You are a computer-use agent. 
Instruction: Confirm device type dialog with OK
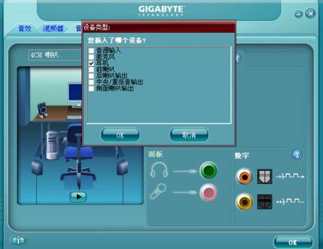[x=120, y=135]
